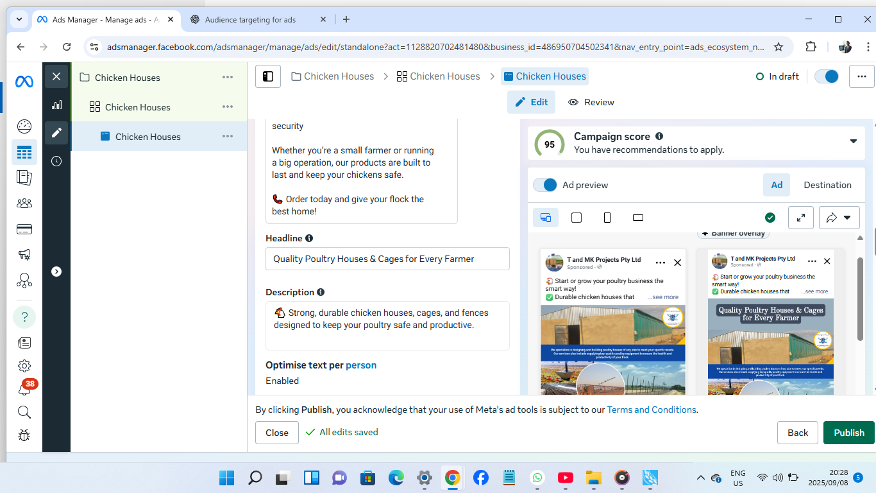Viewport: 876px width, 493px height.
Task: Switch to the Destination preview tab
Action: tap(827, 185)
